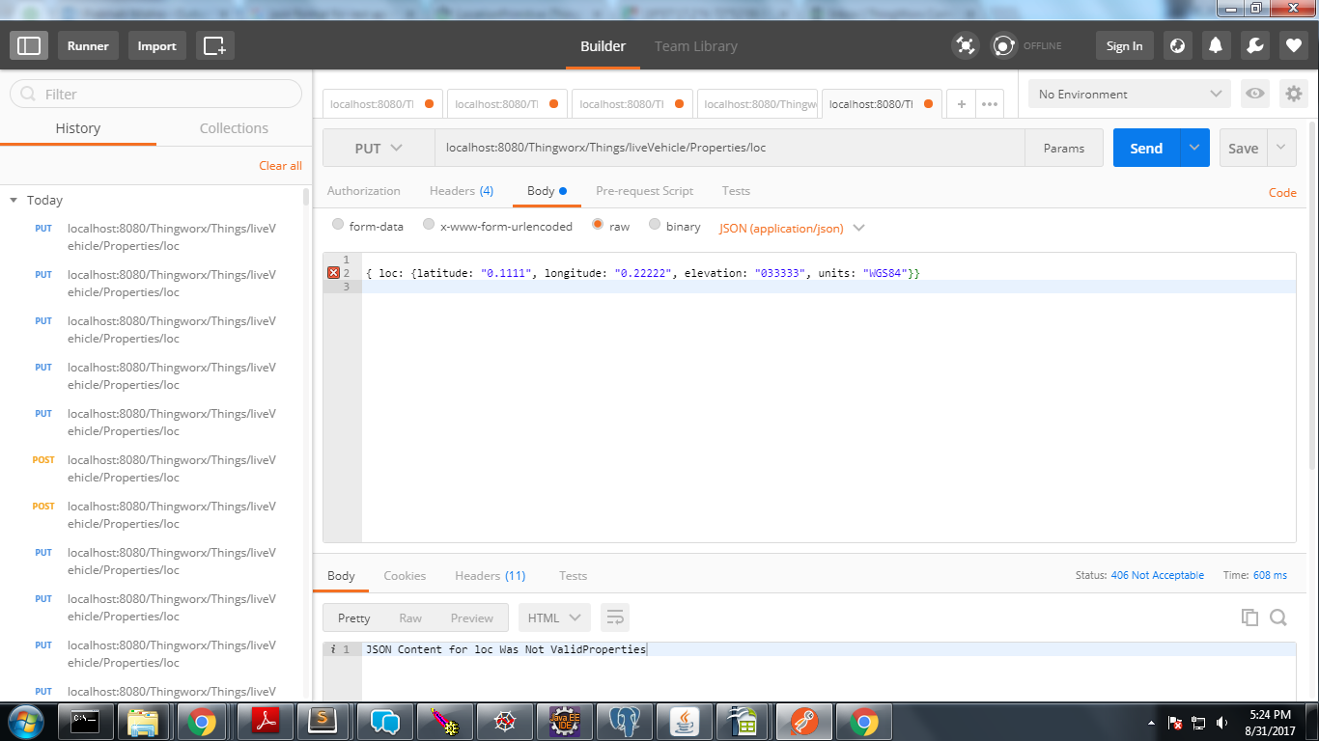Image resolution: width=1319 pixels, height=741 pixels.
Task: Open environment quick look eye icon
Action: 1254,94
